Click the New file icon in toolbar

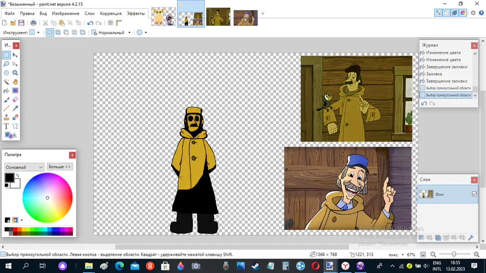[x=5, y=23]
